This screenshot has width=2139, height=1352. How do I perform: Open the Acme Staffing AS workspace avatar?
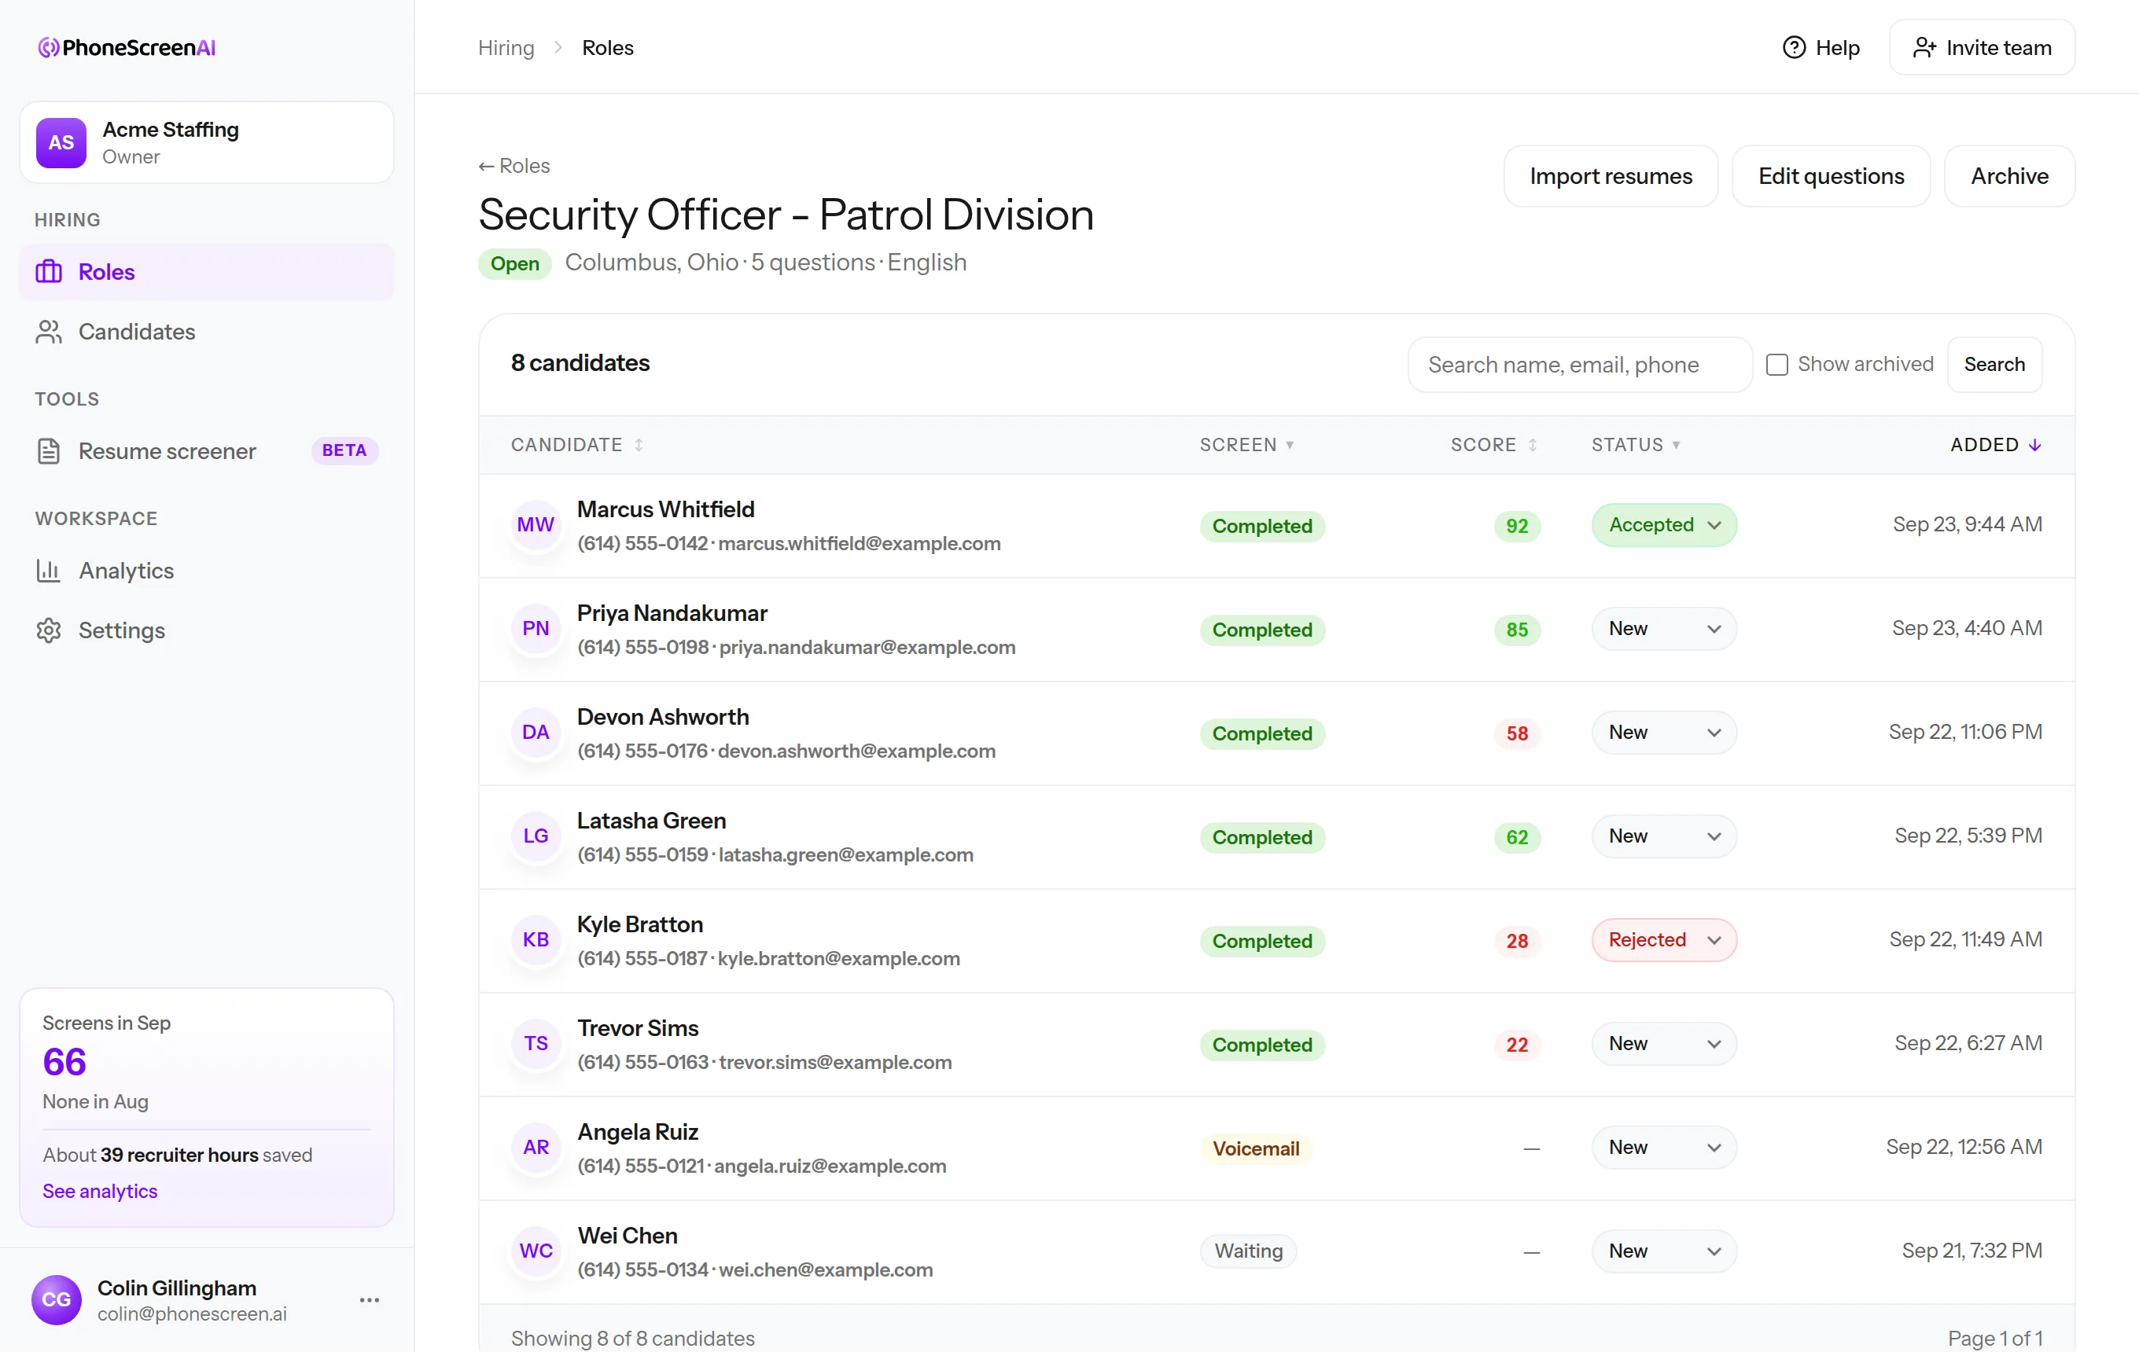pos(61,142)
